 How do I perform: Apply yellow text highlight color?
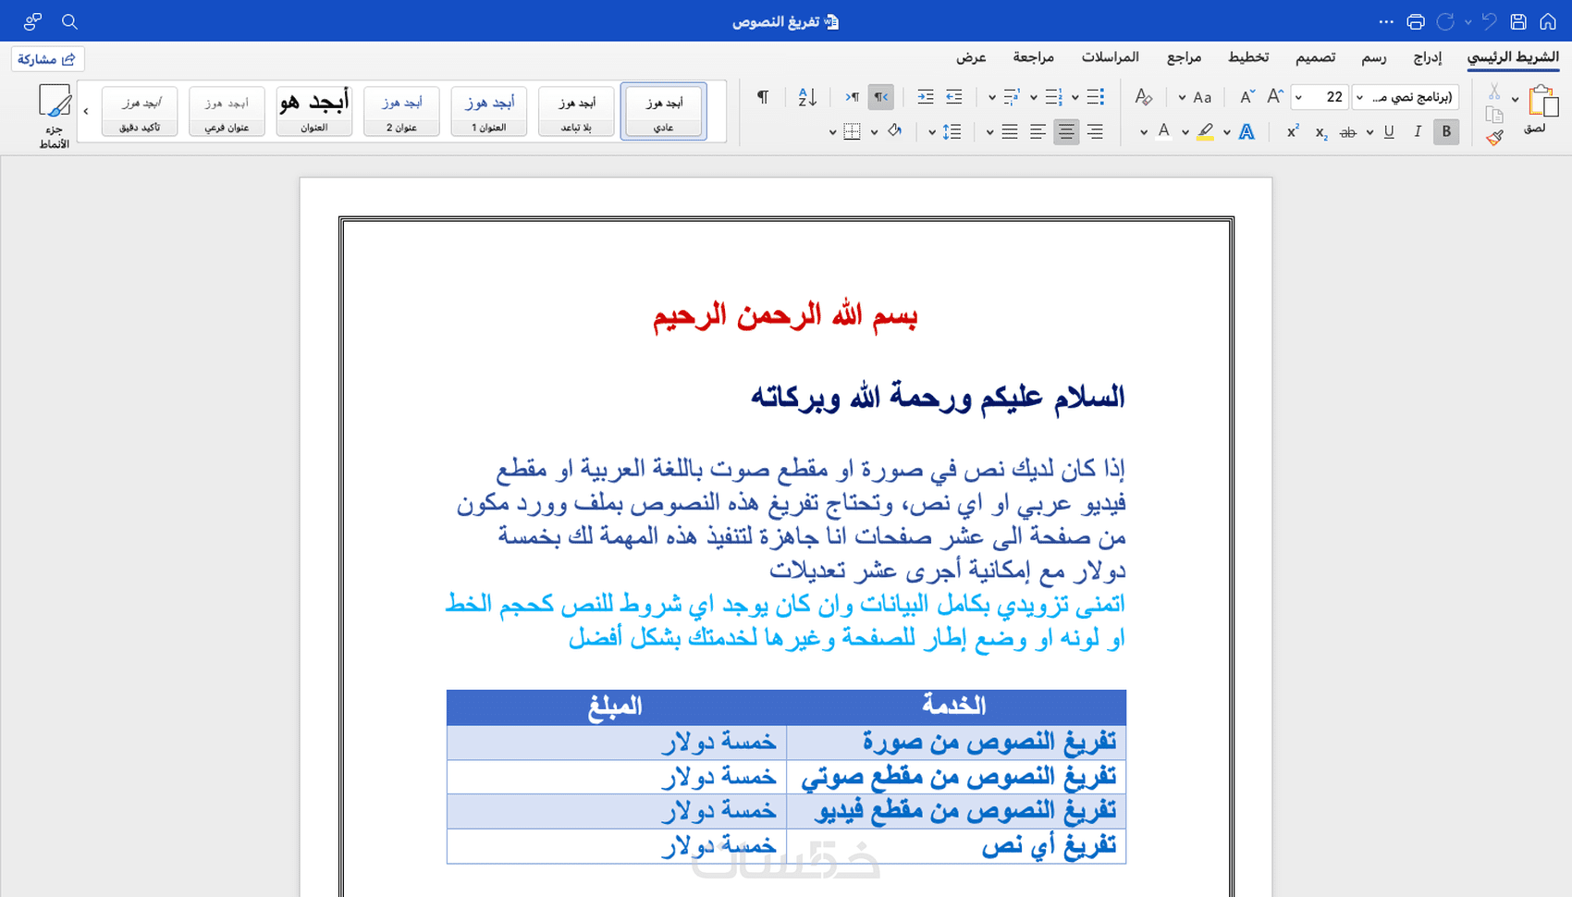pos(1205,132)
